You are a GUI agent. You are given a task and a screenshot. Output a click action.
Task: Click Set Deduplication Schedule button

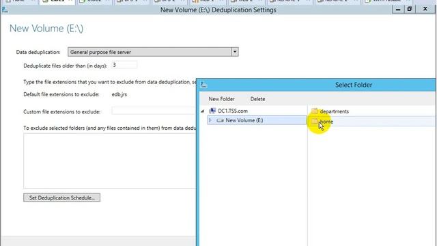click(x=62, y=197)
